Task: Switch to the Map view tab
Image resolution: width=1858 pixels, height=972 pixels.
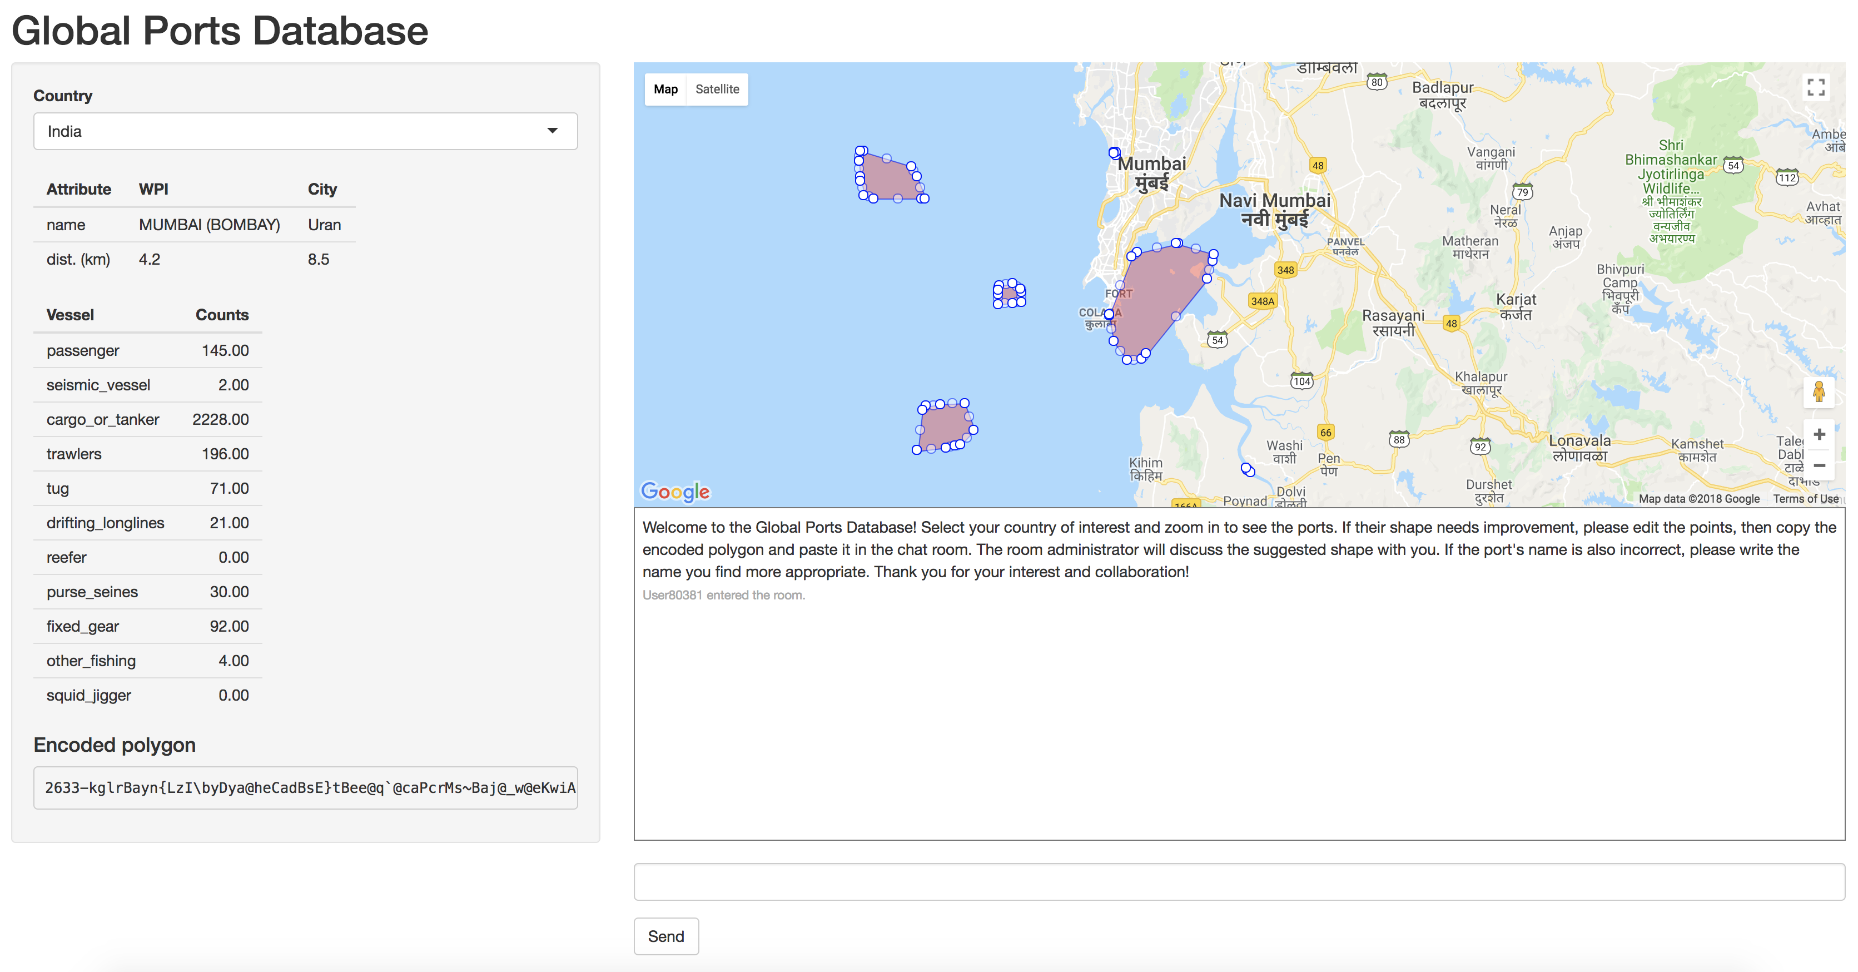Action: click(x=665, y=90)
